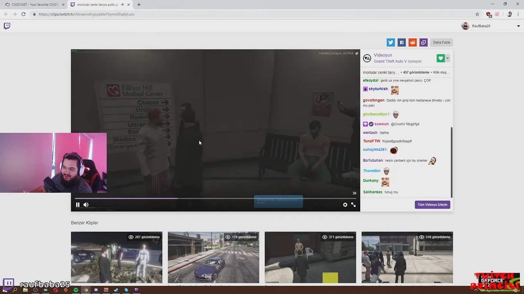Click the Gurkany username in chat
The width and height of the screenshot is (524, 294).
click(x=370, y=180)
